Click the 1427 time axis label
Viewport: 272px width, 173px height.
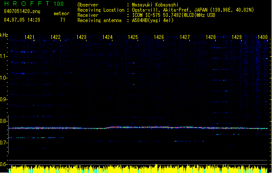point(185,38)
